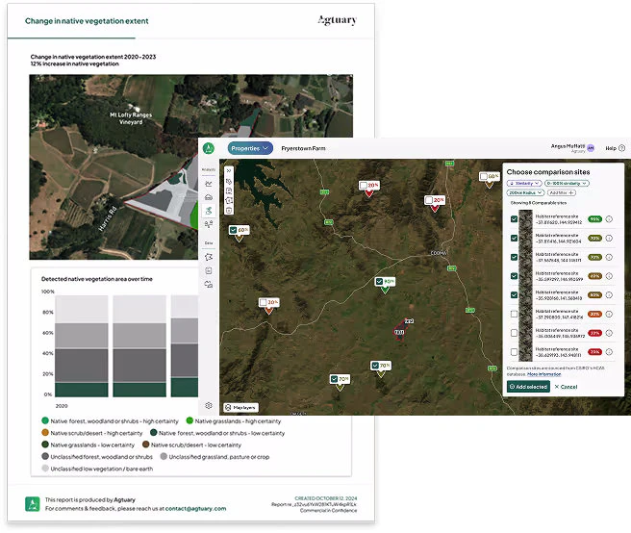This screenshot has height=533, width=631.
Task: Open the Similarity sort dropdown
Action: [524, 183]
